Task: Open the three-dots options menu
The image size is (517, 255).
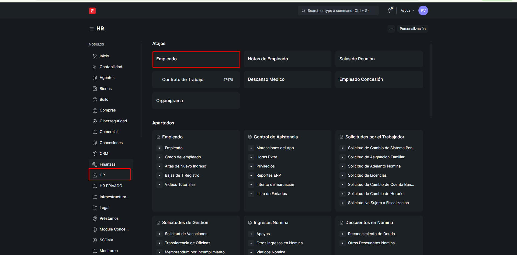Action: tap(391, 29)
